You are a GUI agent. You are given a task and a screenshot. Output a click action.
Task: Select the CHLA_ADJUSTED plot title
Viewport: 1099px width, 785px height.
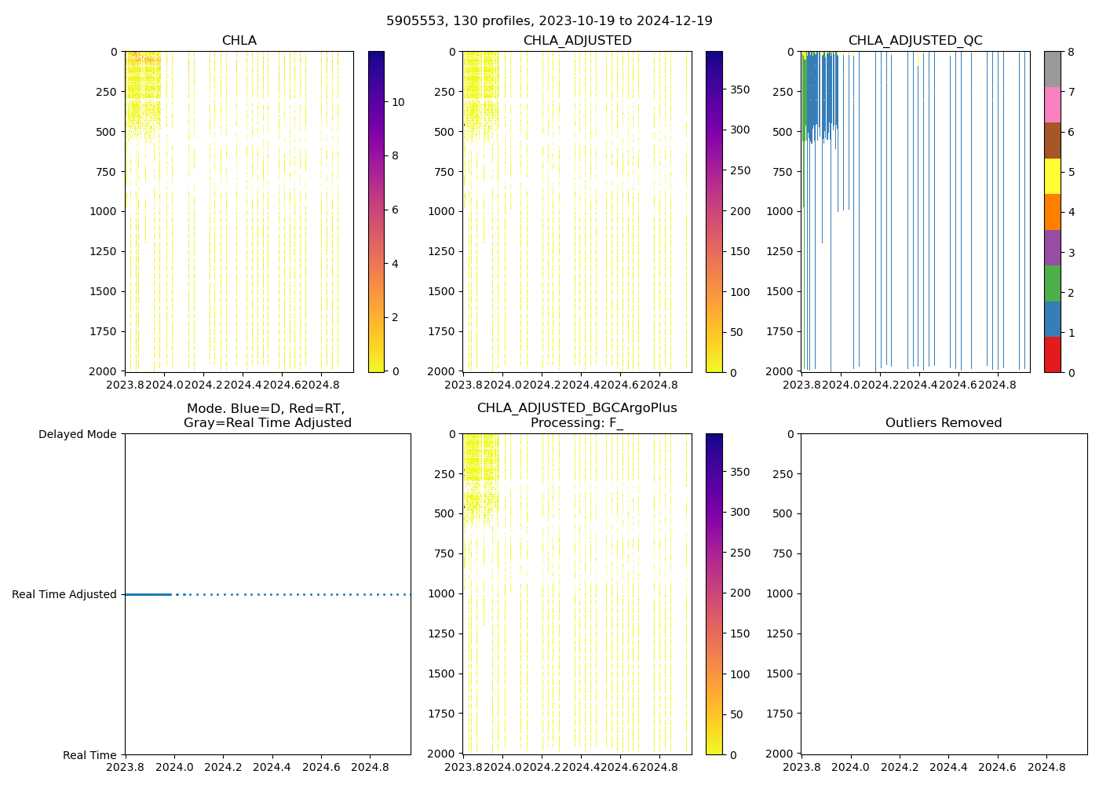coord(577,41)
